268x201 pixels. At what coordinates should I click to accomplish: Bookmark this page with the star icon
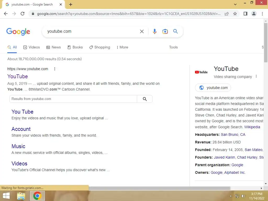pos(235,14)
